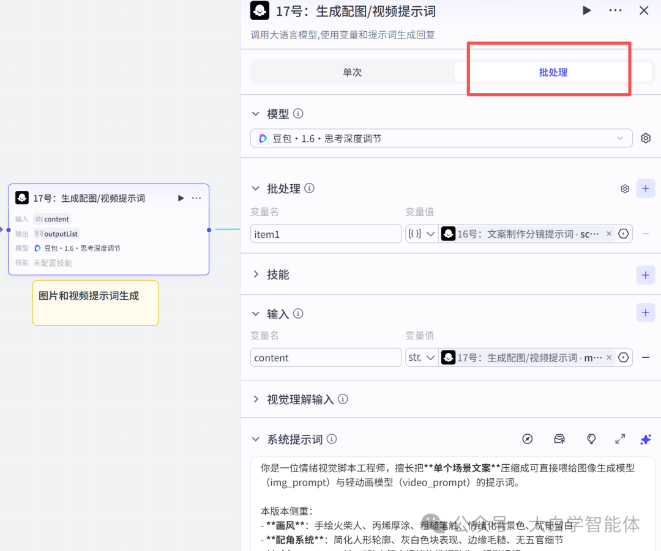Click the LLM node icon in panel header
The width and height of the screenshot is (661, 551).
coord(260,10)
